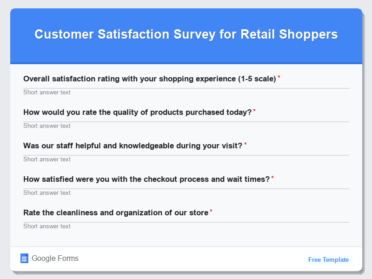Click the asterisk beside the product quality question
This screenshot has width=372, height=279.
[x=256, y=110]
